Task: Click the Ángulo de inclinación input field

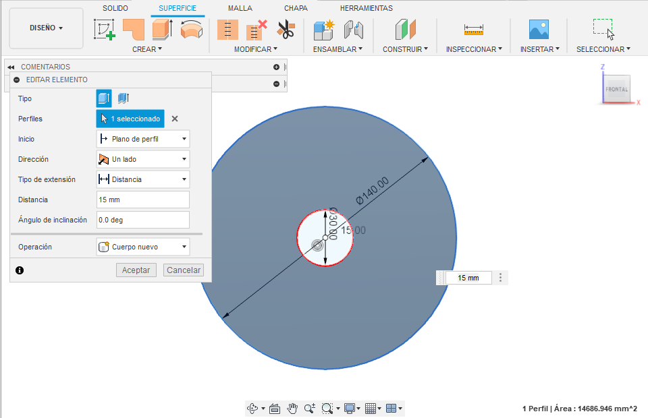Action: 143,220
